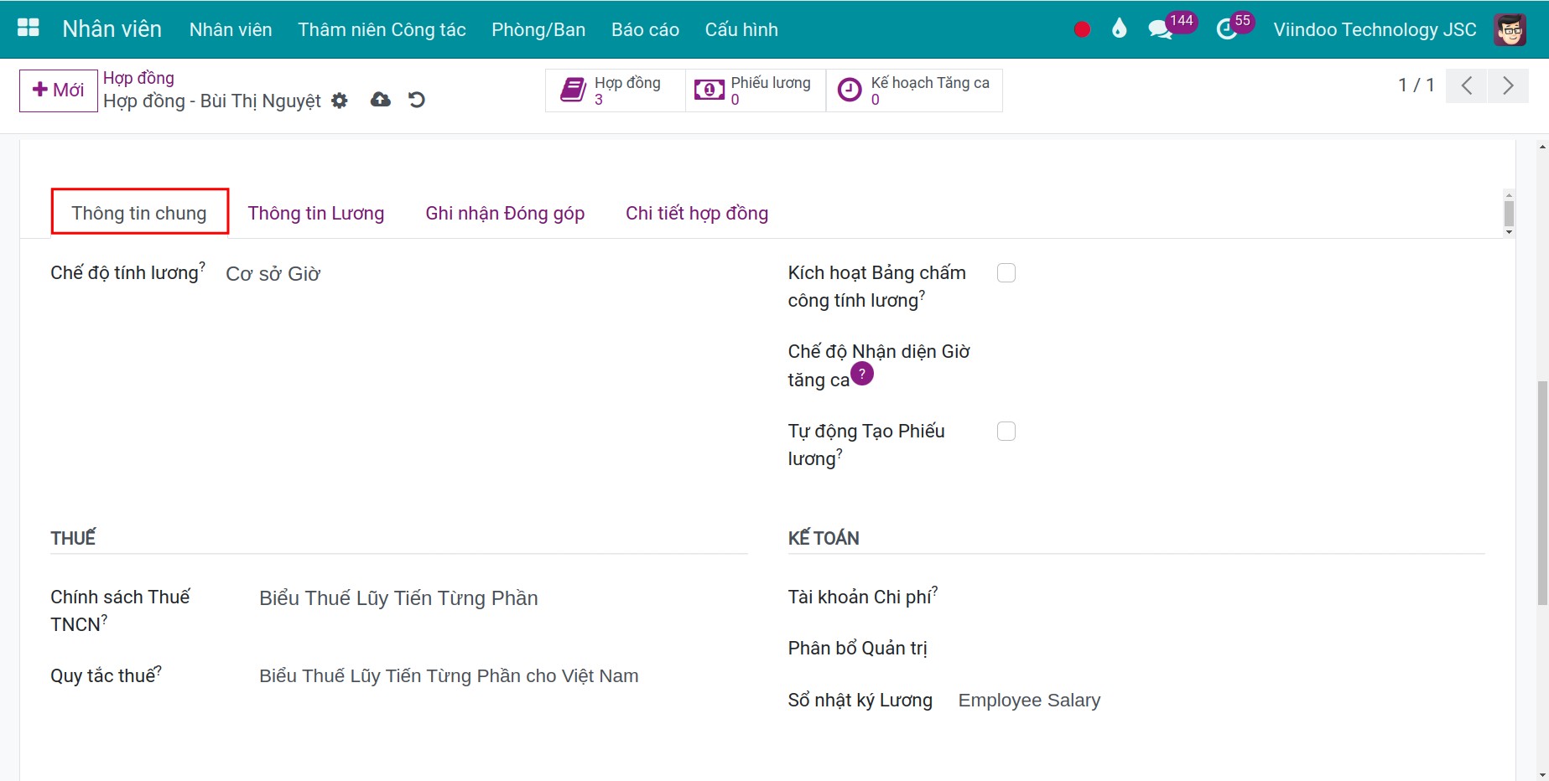Toggle Tự động Tạo Phiếu lương checkbox

[x=1006, y=432]
